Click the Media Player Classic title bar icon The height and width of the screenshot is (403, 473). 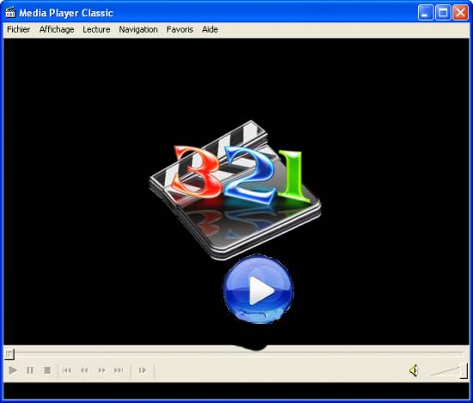(10, 13)
